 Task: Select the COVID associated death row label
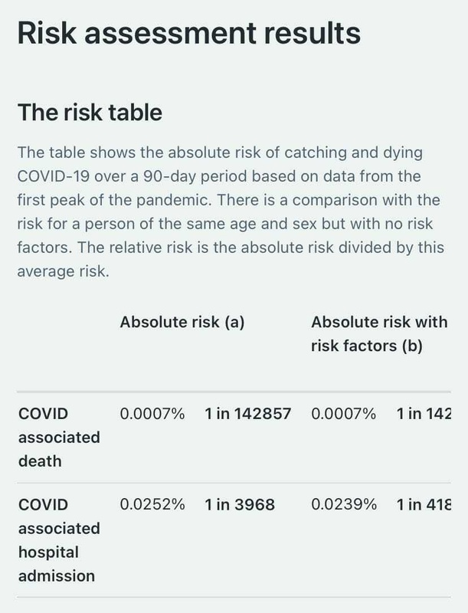(59, 437)
